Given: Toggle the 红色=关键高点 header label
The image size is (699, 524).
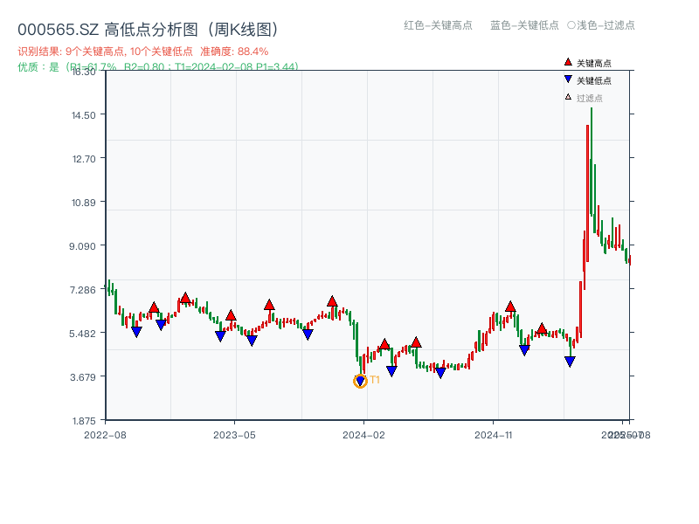Looking at the screenshot, I should [x=437, y=25].
